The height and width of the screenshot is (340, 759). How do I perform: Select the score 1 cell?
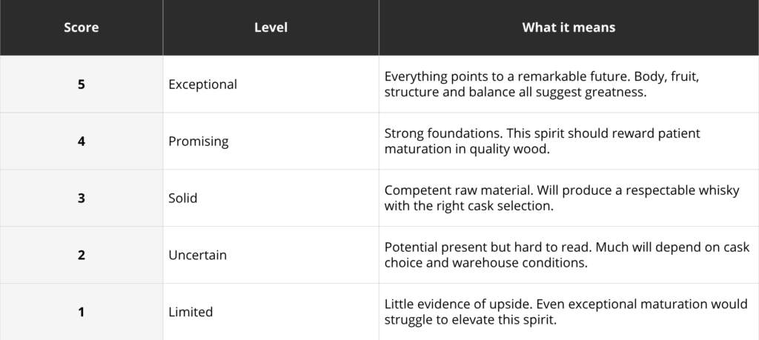[82, 312]
